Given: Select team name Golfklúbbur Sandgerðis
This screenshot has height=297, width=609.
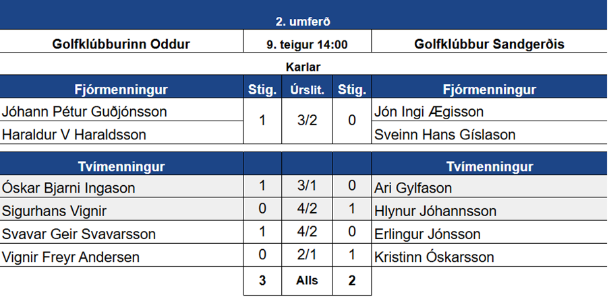Looking at the screenshot, I should (489, 44).
